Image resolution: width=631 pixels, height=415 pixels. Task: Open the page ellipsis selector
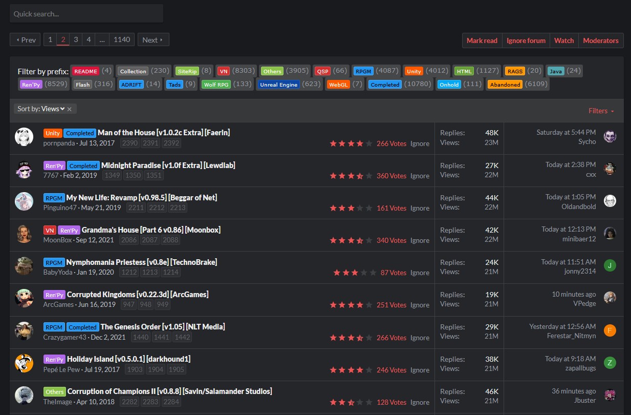pos(102,39)
